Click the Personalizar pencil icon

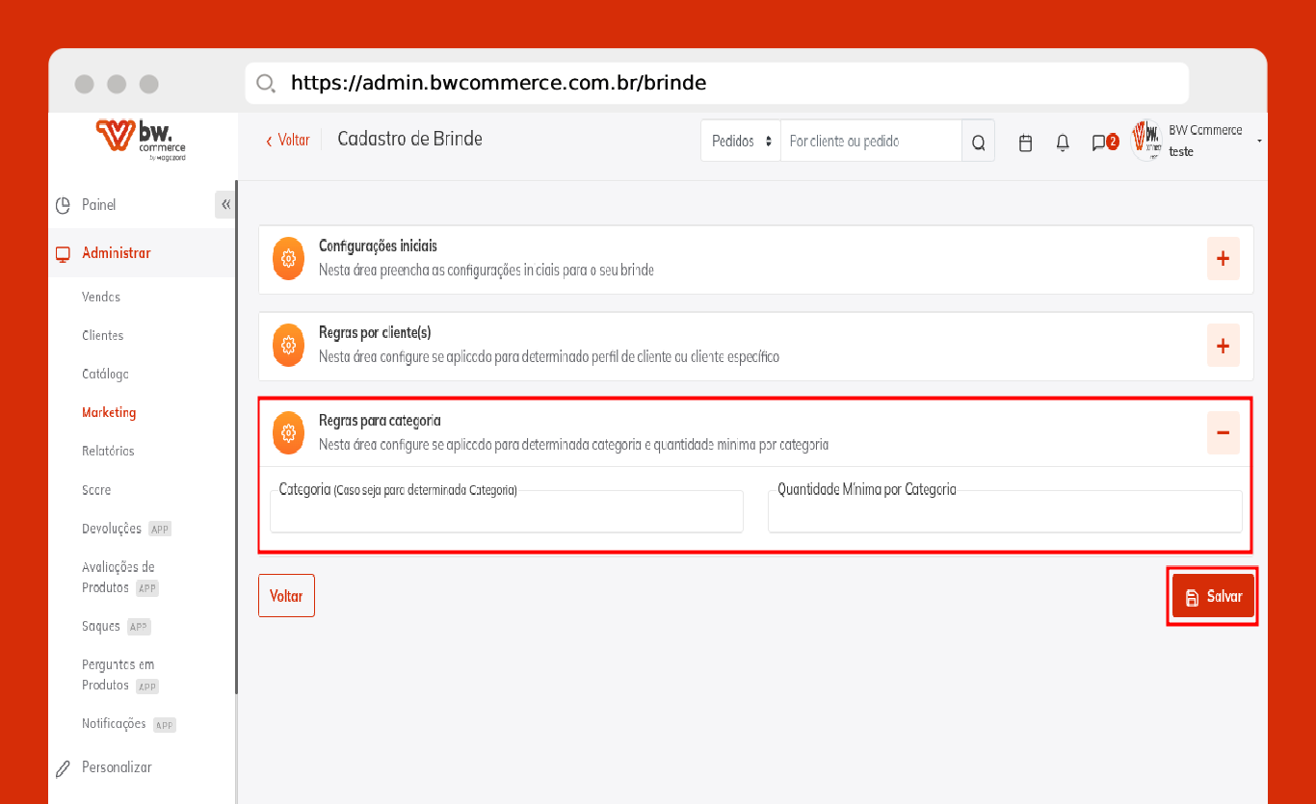[64, 768]
